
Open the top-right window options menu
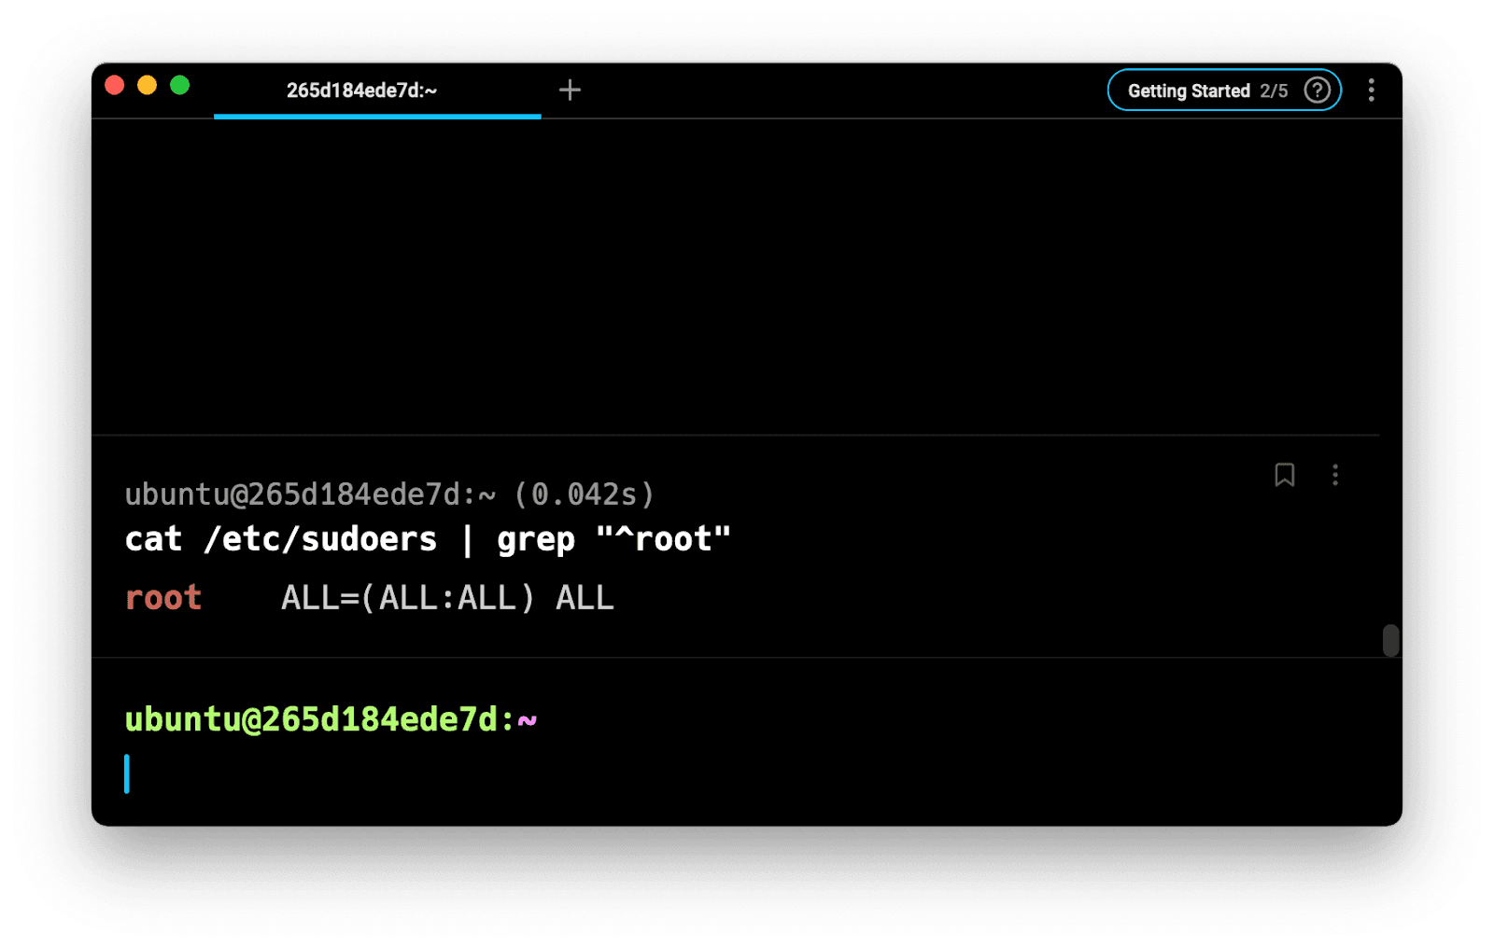pos(1371,91)
